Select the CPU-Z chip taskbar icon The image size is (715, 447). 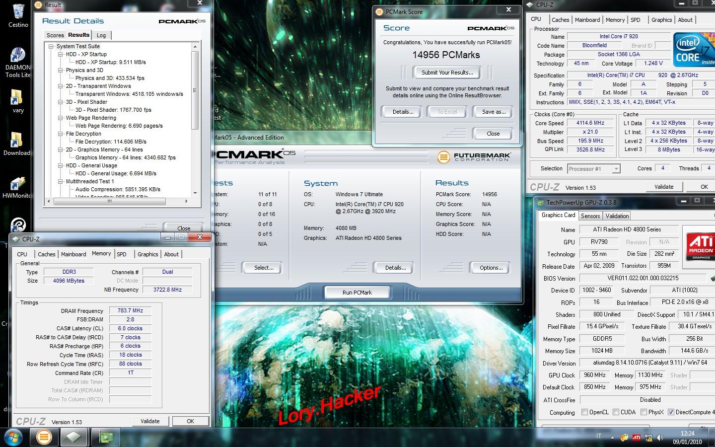coord(74,437)
